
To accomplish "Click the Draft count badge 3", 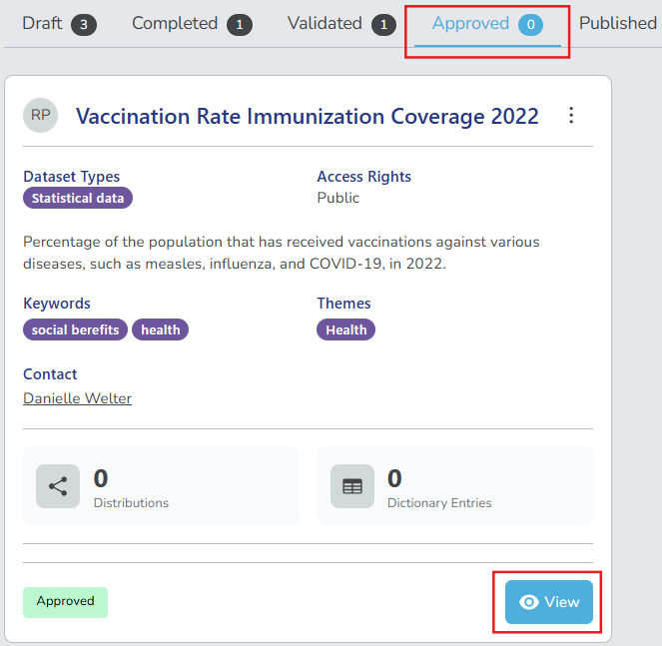I will (x=84, y=24).
